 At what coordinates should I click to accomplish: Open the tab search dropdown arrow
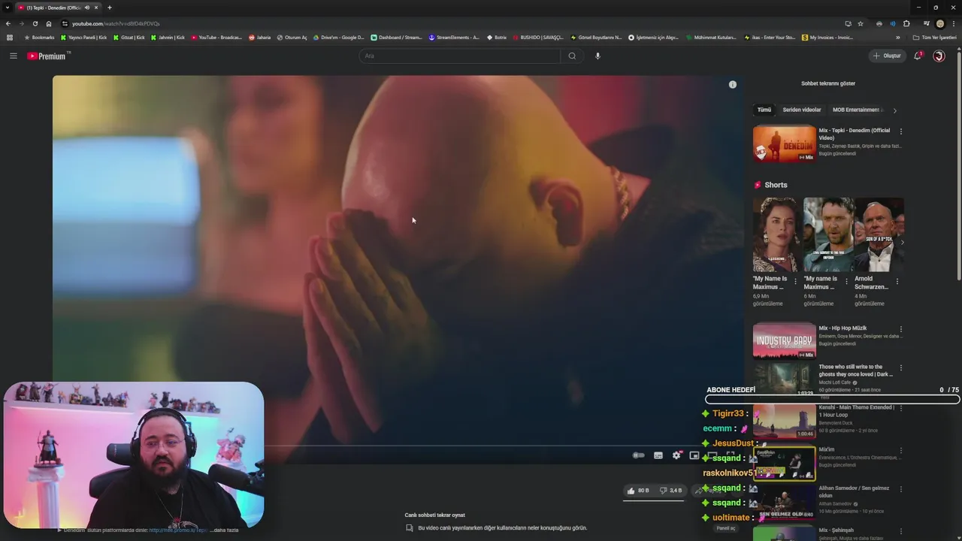[7, 8]
